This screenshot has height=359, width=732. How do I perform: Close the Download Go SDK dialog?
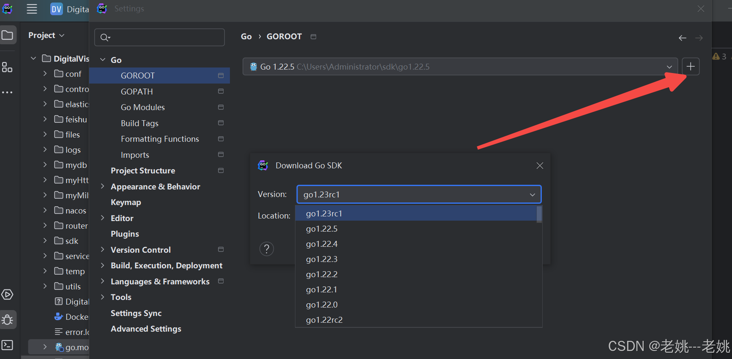(x=540, y=165)
